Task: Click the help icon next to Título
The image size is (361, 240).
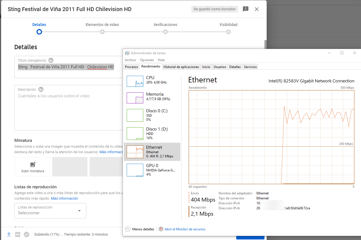Action: [x=51, y=60]
